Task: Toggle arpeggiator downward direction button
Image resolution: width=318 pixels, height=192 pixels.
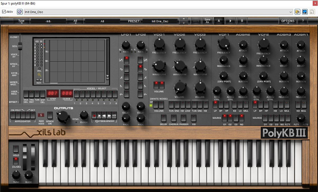Action: (23, 115)
